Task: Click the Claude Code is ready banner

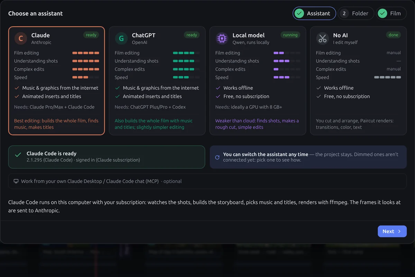Action: (x=107, y=157)
